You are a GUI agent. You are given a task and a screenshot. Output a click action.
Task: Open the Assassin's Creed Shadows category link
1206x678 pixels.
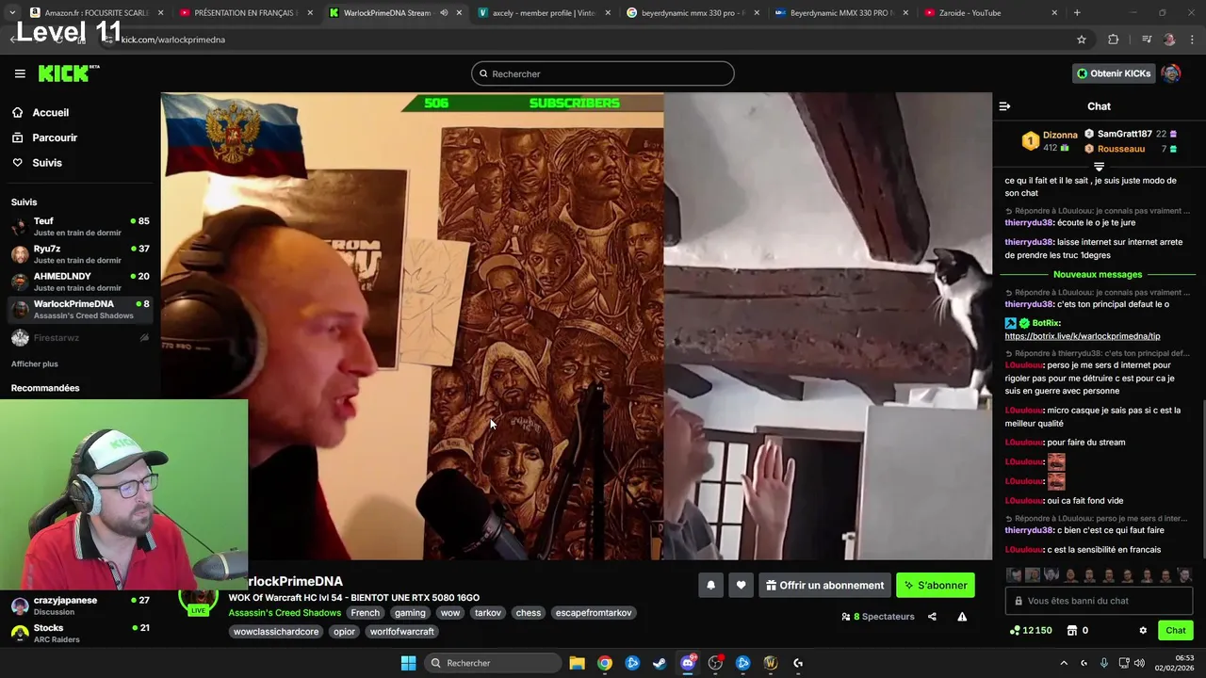click(285, 613)
